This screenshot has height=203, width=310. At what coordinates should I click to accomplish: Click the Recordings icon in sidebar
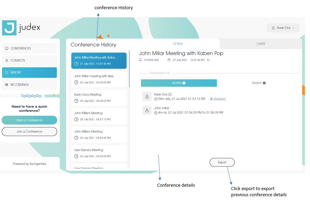coord(7,85)
